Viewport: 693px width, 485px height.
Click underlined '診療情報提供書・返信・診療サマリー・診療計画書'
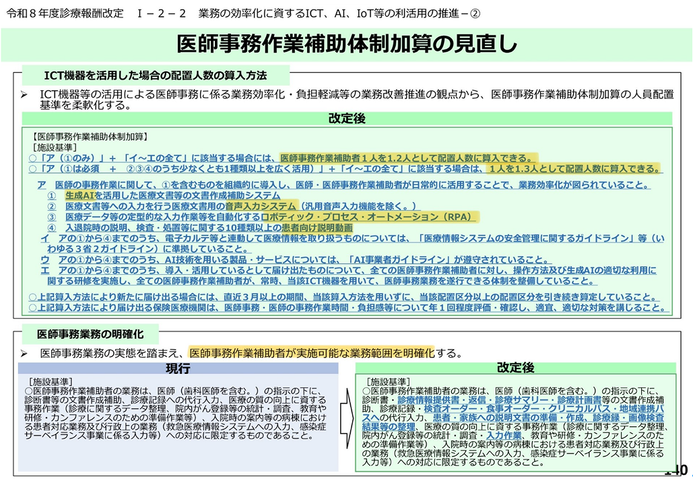499,400
